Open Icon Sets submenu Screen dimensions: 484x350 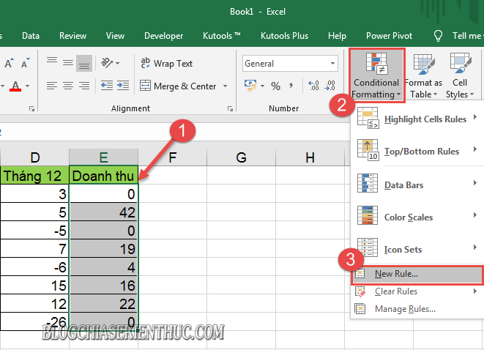point(417,249)
